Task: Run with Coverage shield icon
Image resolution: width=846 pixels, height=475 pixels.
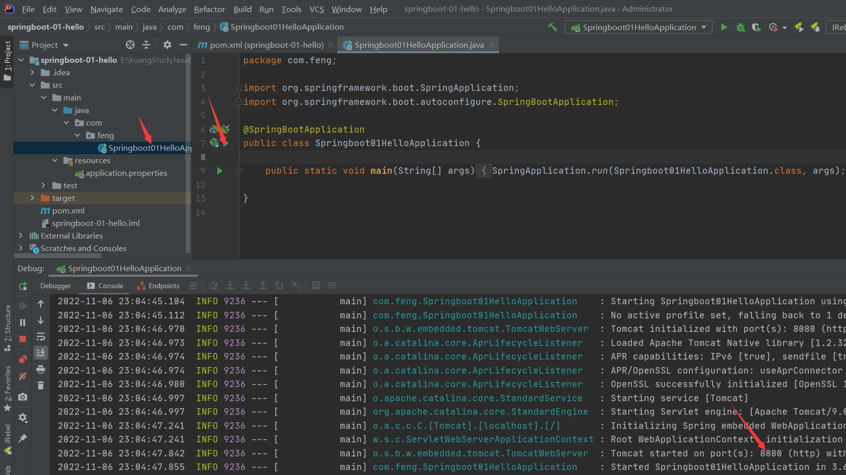Action: 756,27
